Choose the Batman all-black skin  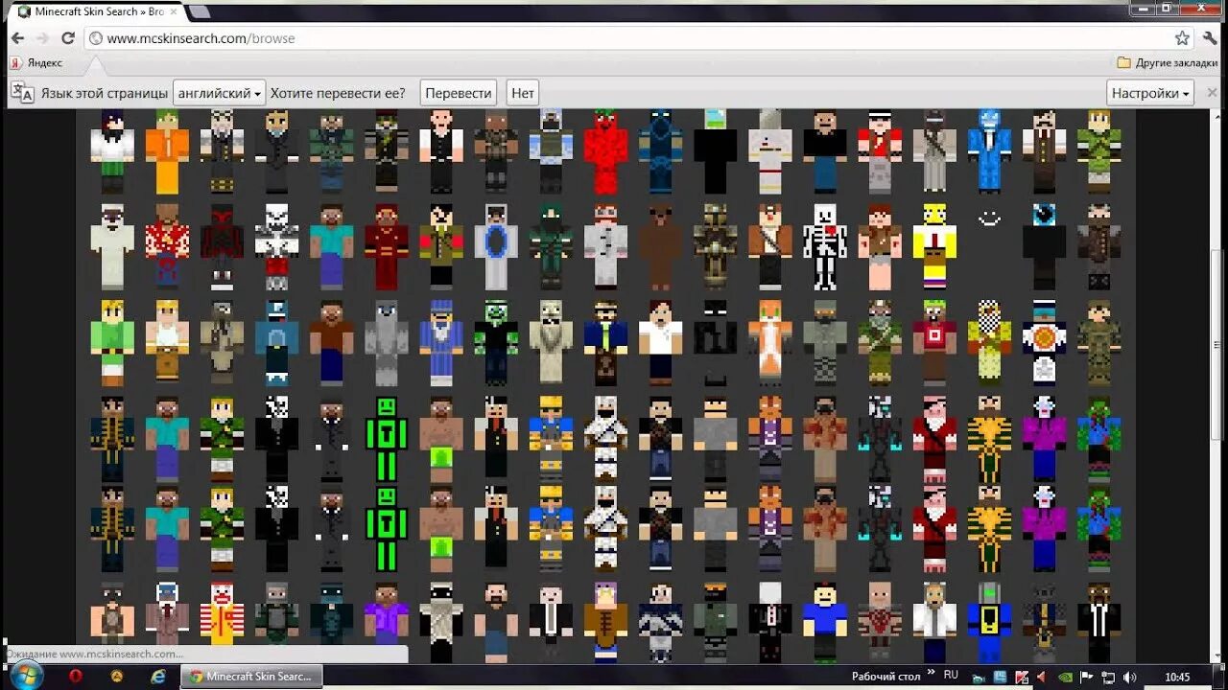pos(716,342)
